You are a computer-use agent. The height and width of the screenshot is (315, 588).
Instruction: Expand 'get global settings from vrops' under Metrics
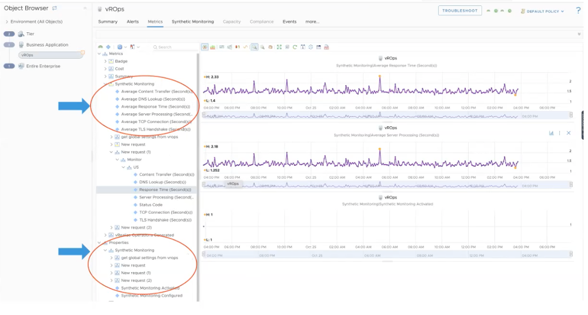[x=111, y=137]
